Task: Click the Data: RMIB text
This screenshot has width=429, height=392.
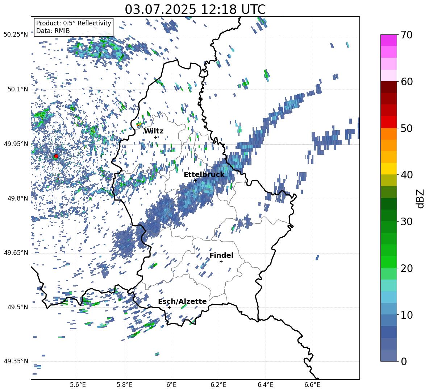Action: (x=53, y=31)
